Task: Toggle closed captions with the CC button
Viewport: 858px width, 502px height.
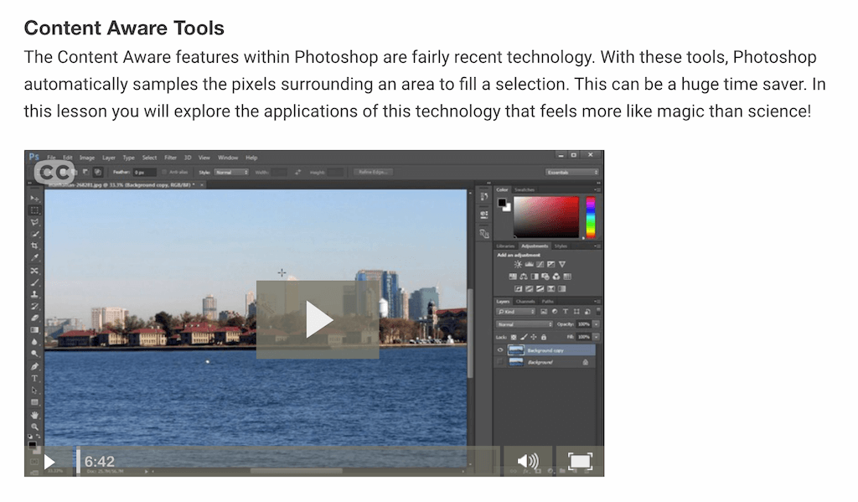Action: [53, 171]
